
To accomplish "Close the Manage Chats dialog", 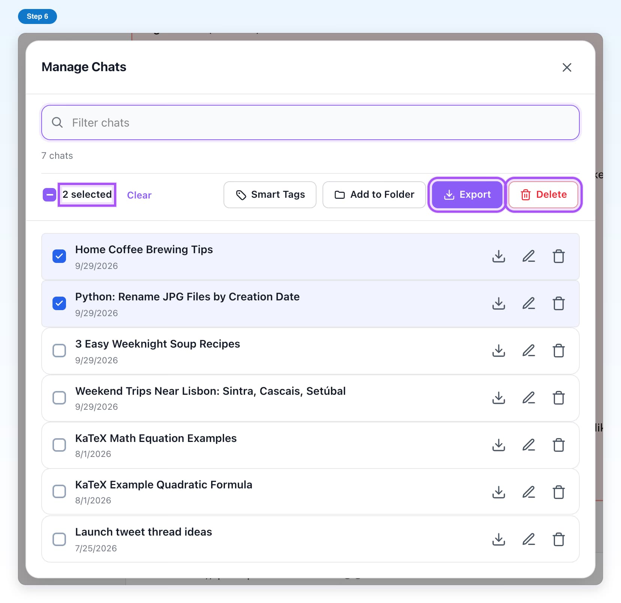I will point(567,67).
